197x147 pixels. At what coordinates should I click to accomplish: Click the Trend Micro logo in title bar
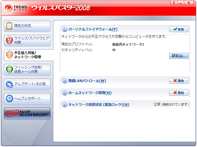[x=16, y=8]
